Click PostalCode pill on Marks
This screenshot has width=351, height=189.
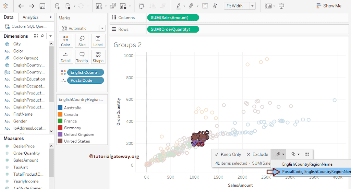(x=85, y=80)
